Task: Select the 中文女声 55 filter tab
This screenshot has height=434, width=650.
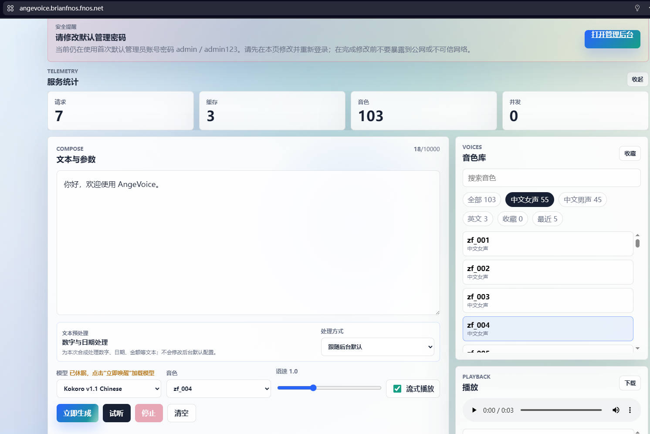Action: point(530,200)
